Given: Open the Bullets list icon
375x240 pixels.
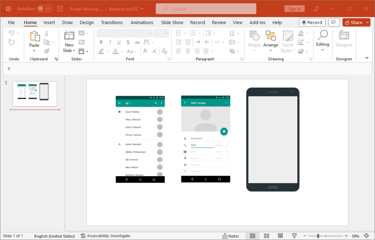Looking at the screenshot, I should click(178, 33).
